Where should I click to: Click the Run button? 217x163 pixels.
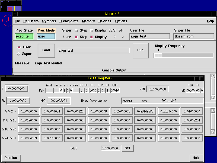(x=141, y=51)
